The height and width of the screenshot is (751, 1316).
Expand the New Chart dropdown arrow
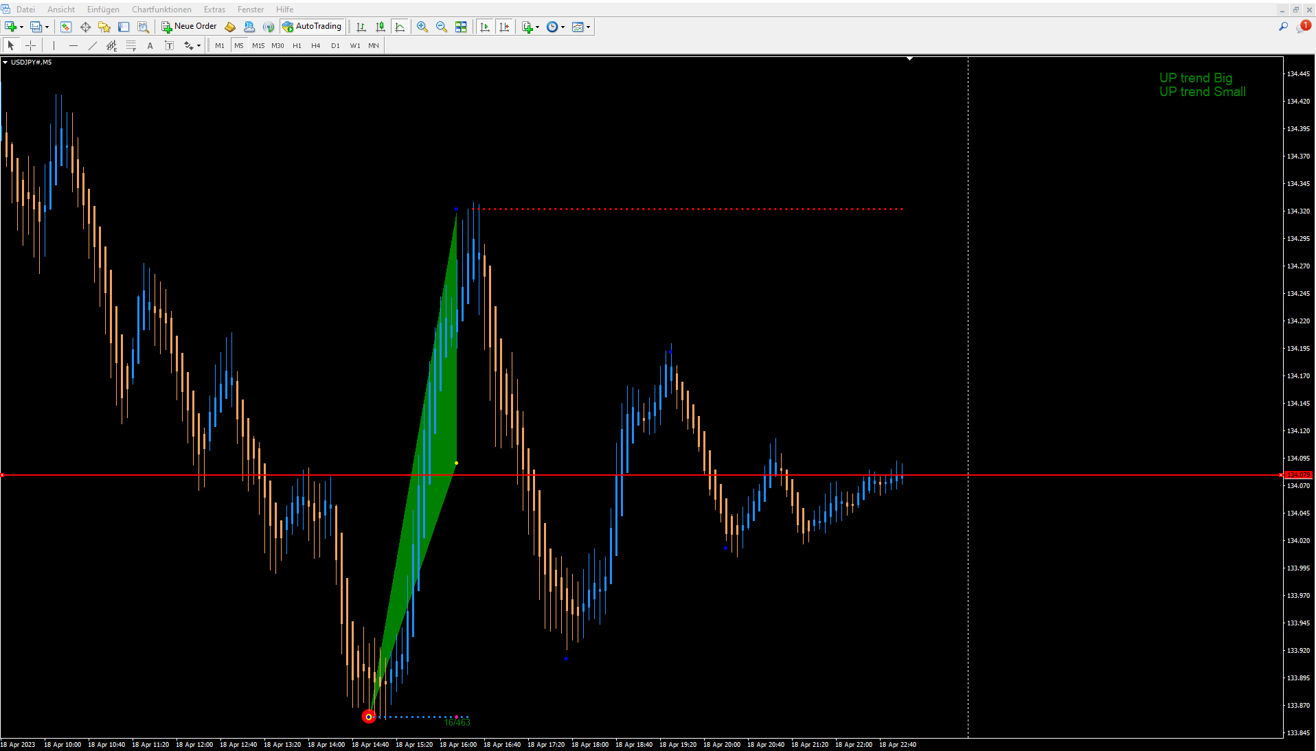point(22,27)
